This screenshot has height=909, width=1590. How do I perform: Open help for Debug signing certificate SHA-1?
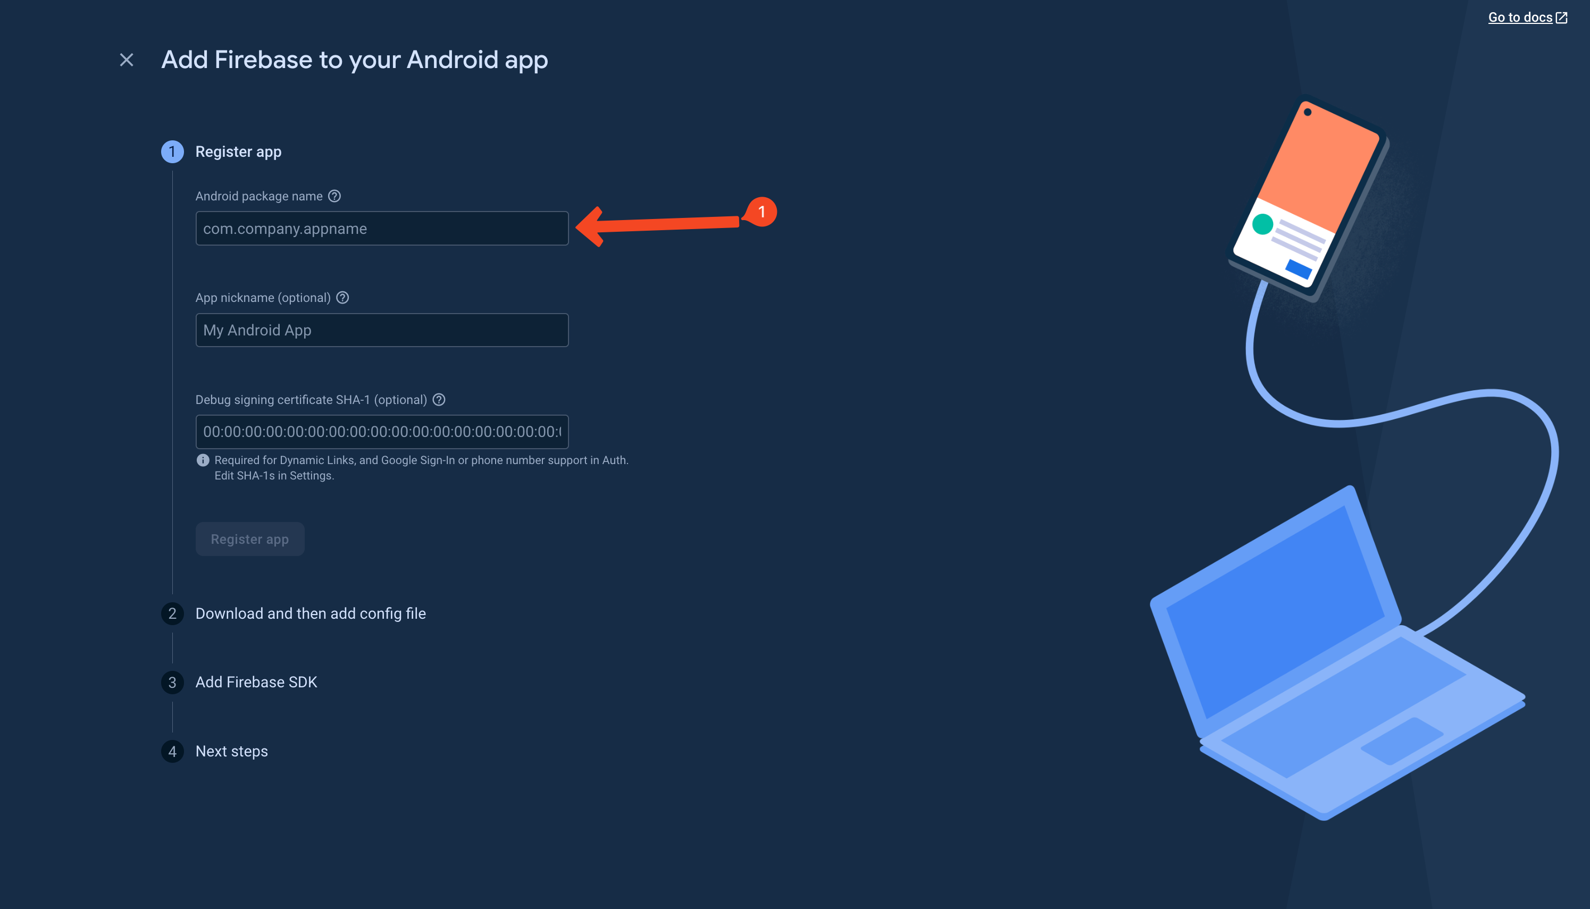(439, 400)
